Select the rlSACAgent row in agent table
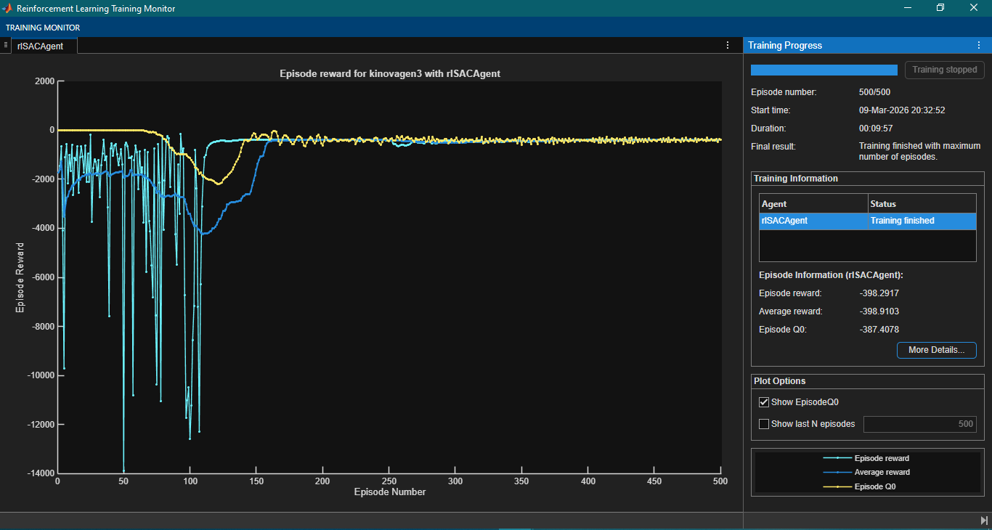Image resolution: width=992 pixels, height=530 pixels. click(x=868, y=221)
